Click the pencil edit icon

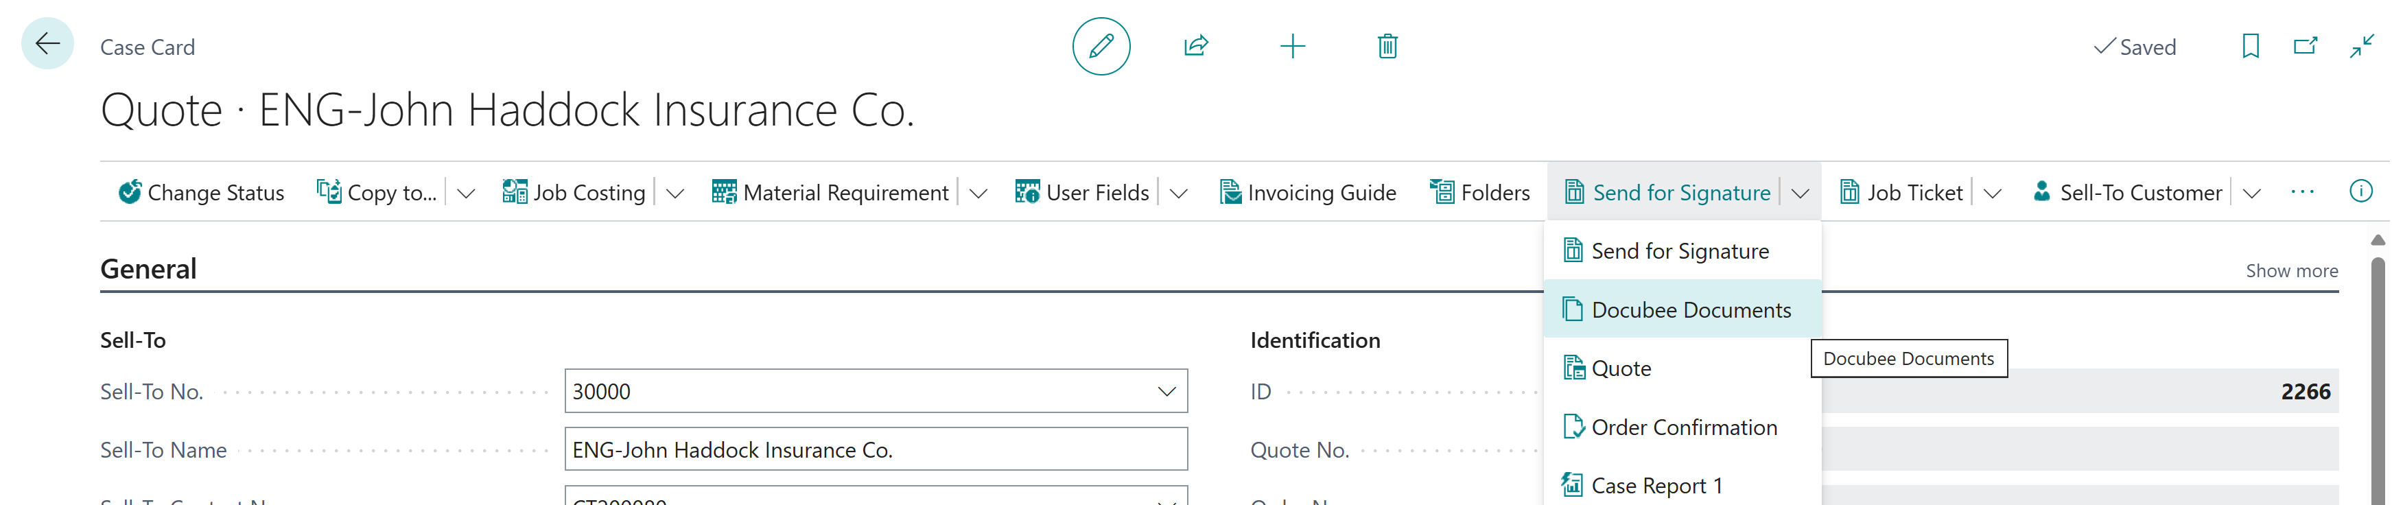point(1101,45)
